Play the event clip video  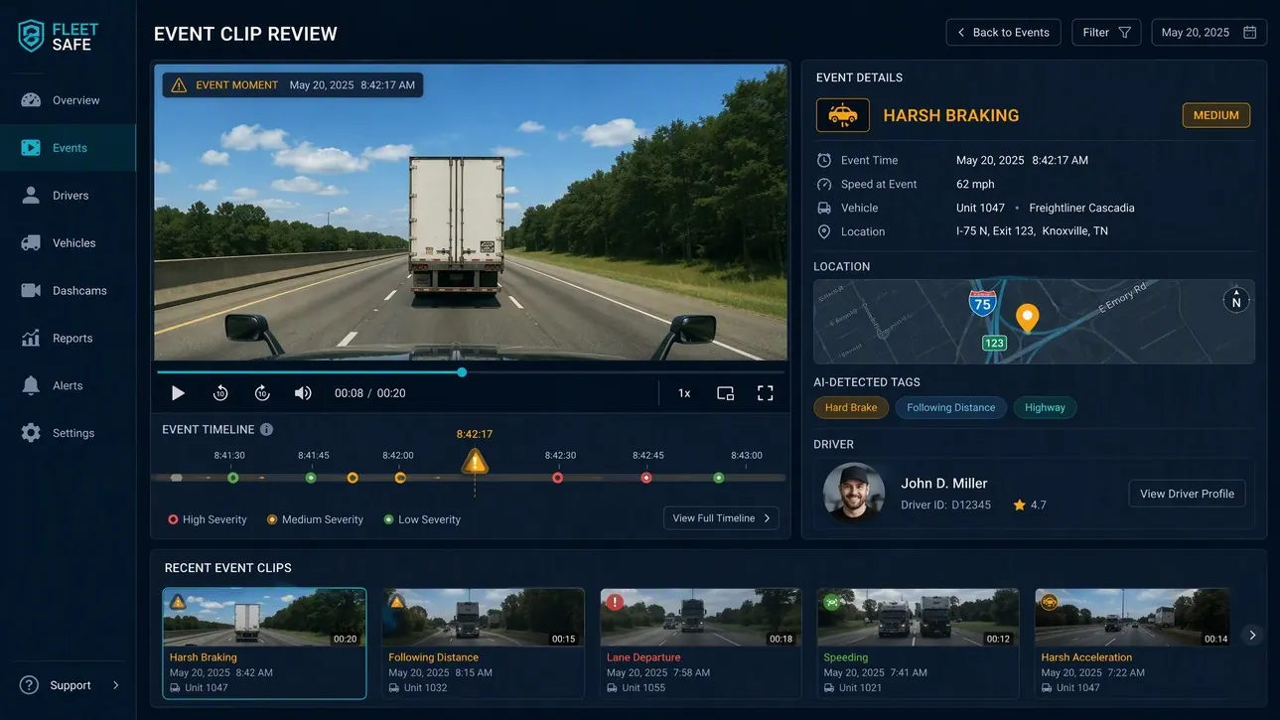(x=178, y=393)
